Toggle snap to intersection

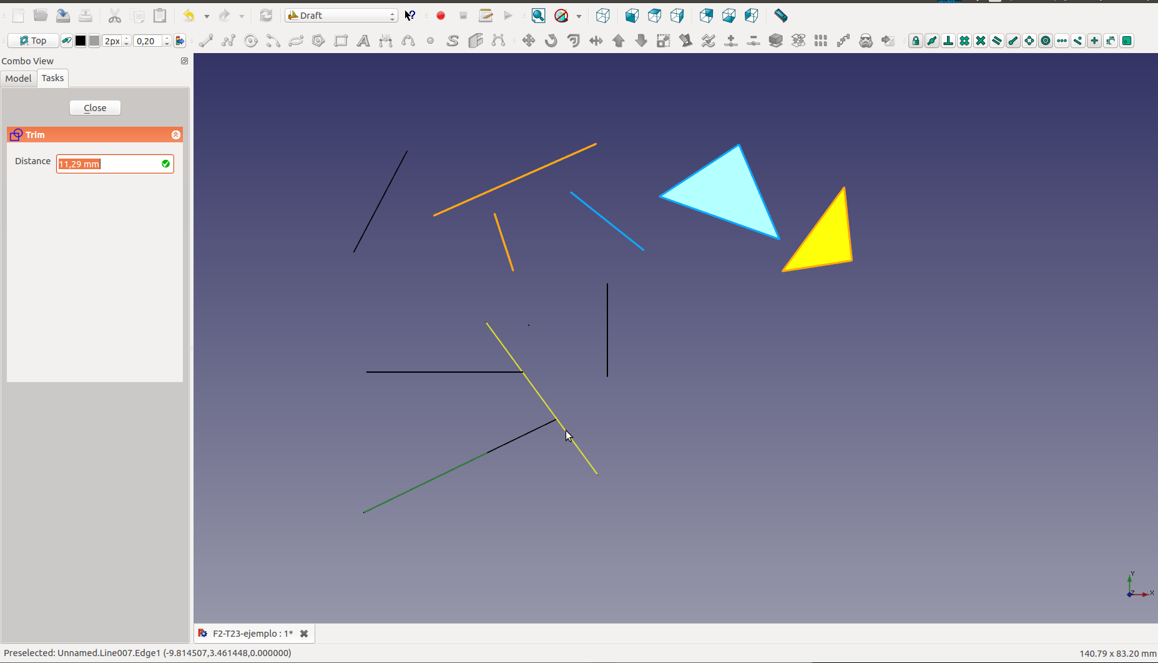pyautogui.click(x=980, y=41)
